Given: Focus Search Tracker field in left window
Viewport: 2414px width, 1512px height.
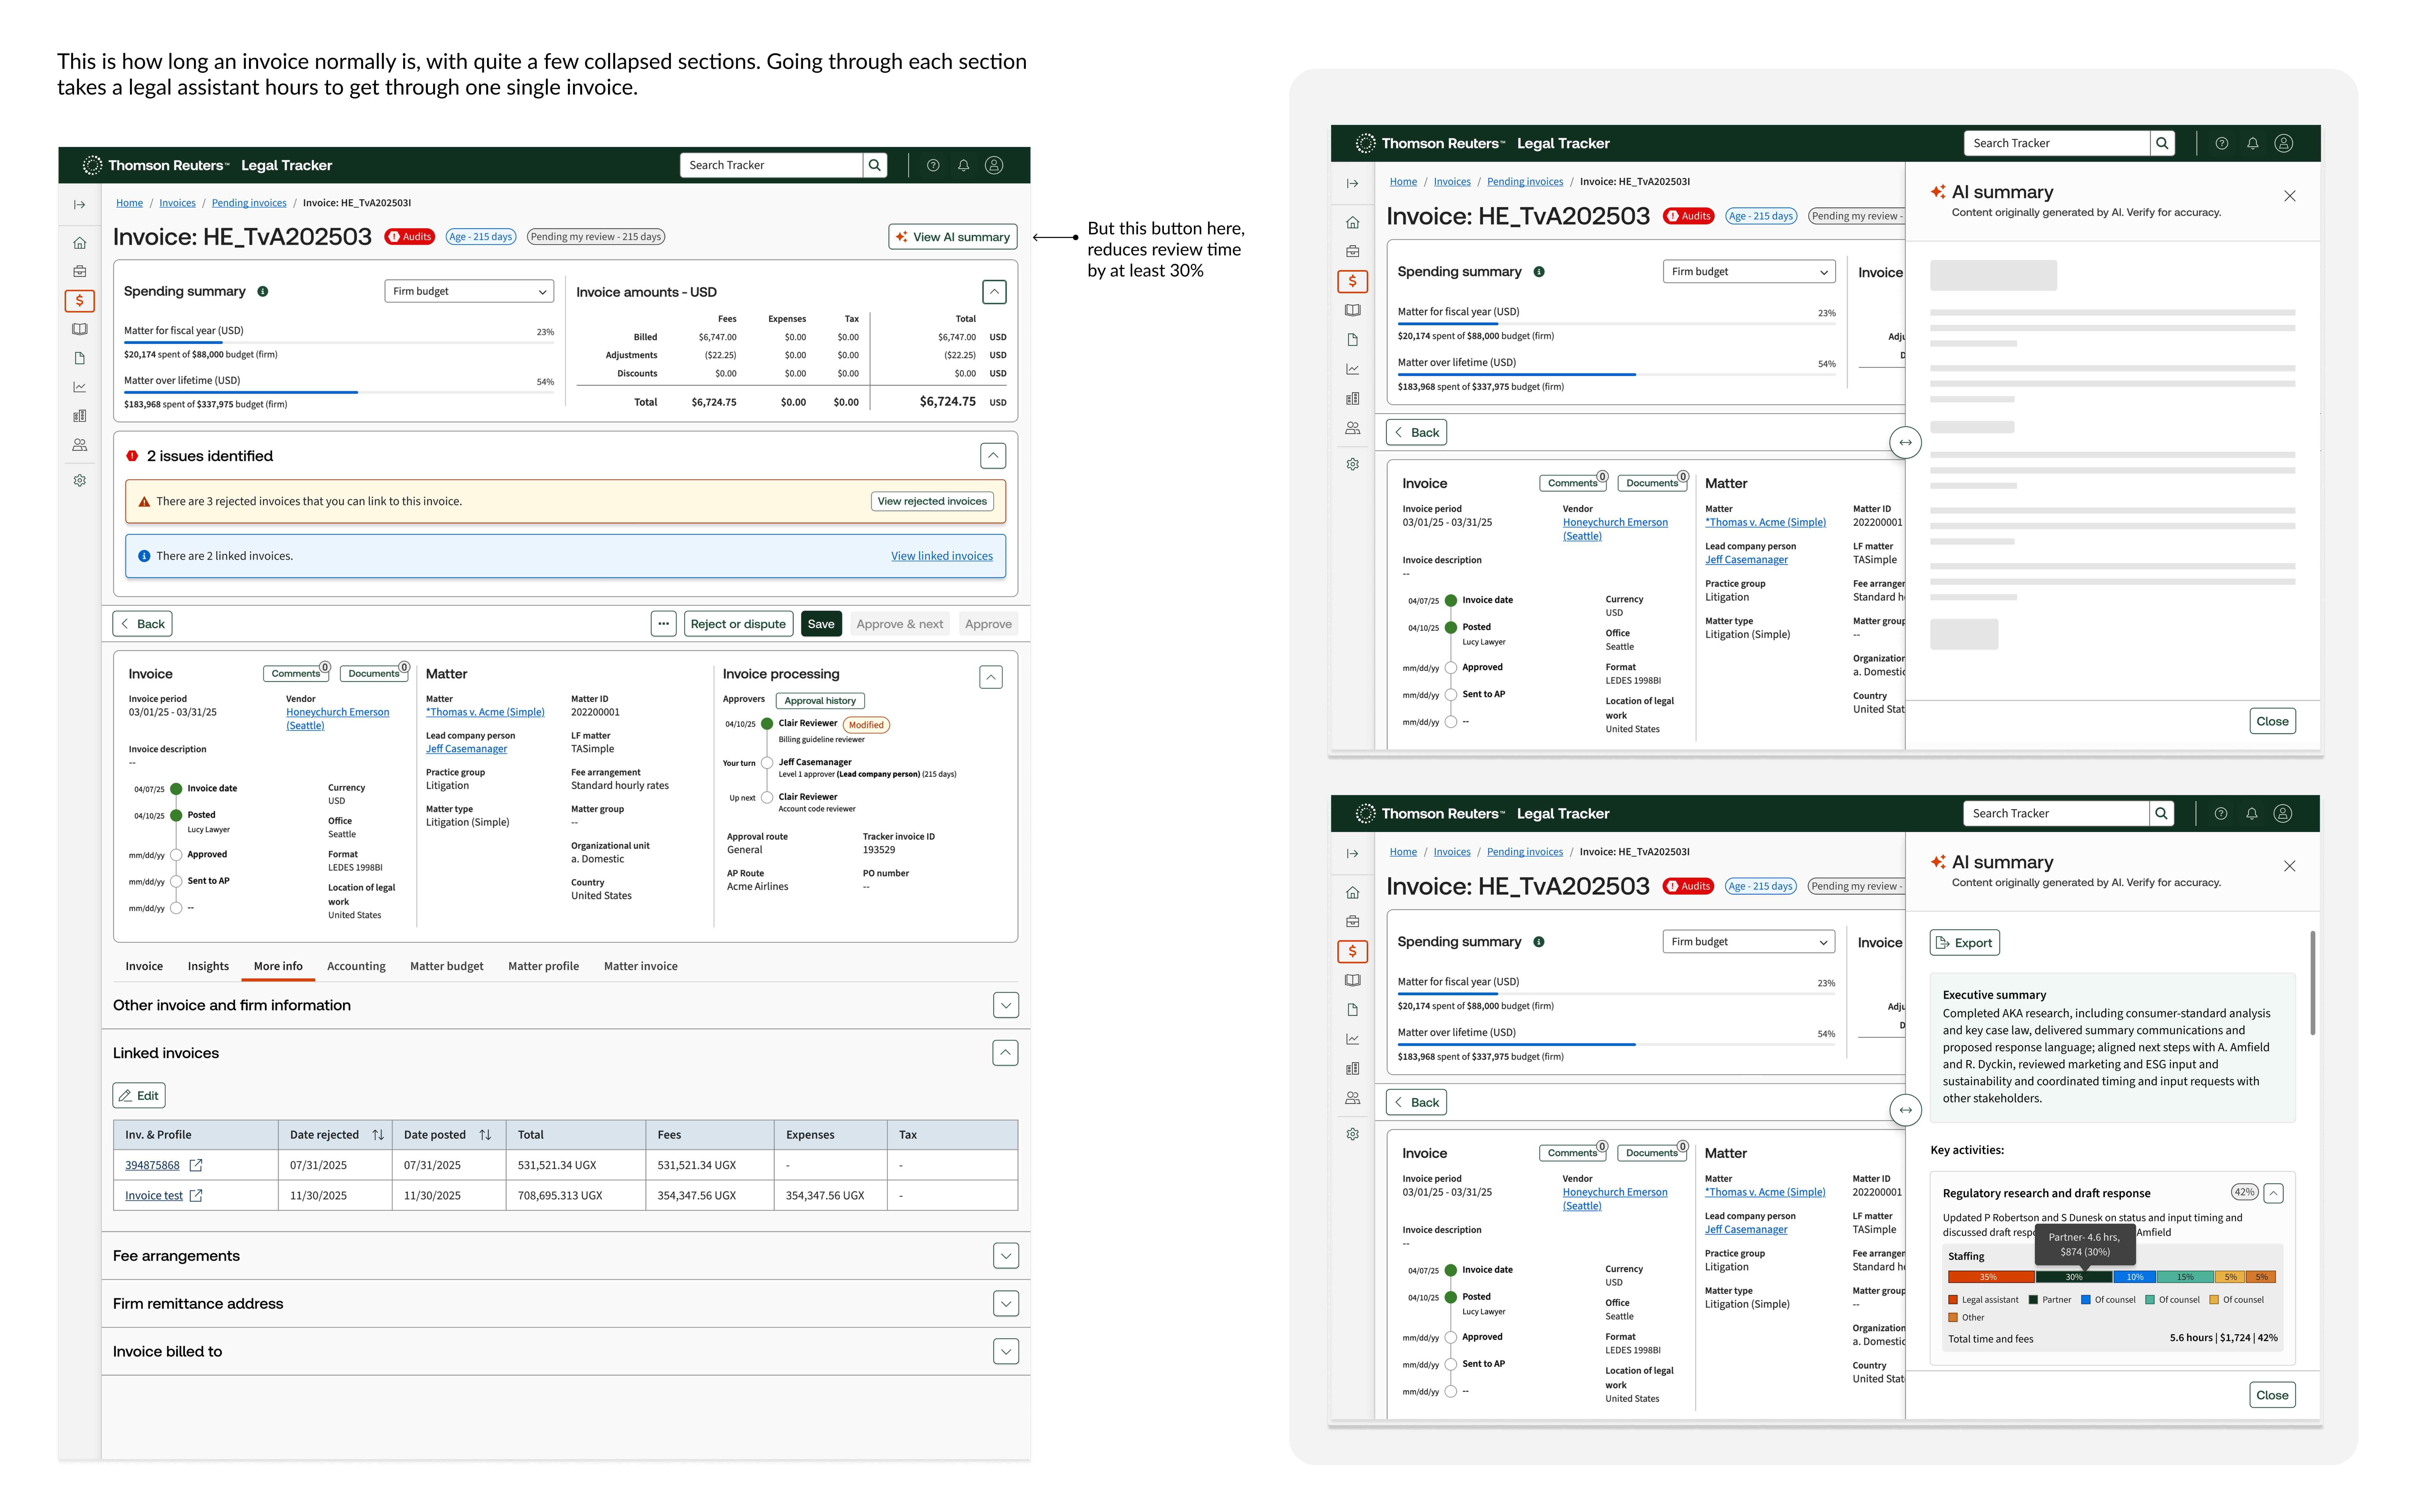Looking at the screenshot, I should click(x=772, y=165).
